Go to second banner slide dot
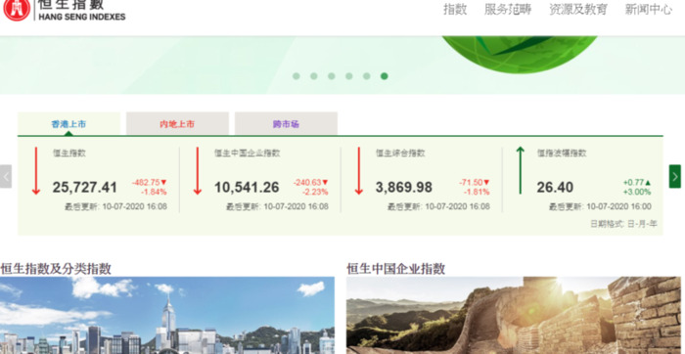Screen dimensions: 685x354 (x=314, y=76)
